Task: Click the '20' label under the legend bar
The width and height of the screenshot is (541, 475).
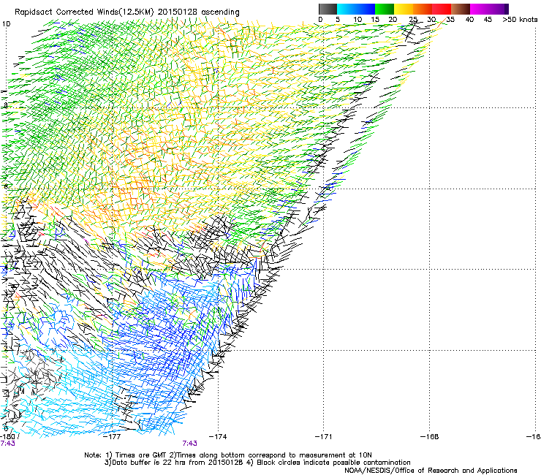Action: 393,20
